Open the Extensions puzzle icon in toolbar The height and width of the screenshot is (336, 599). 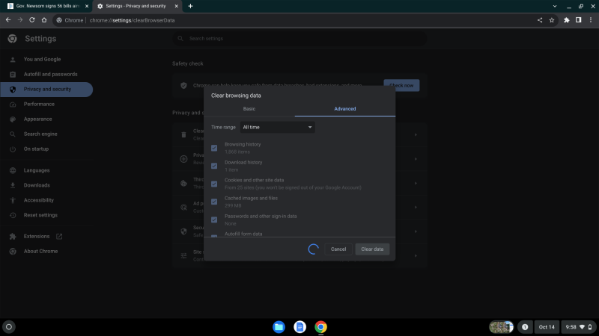pyautogui.click(x=567, y=20)
